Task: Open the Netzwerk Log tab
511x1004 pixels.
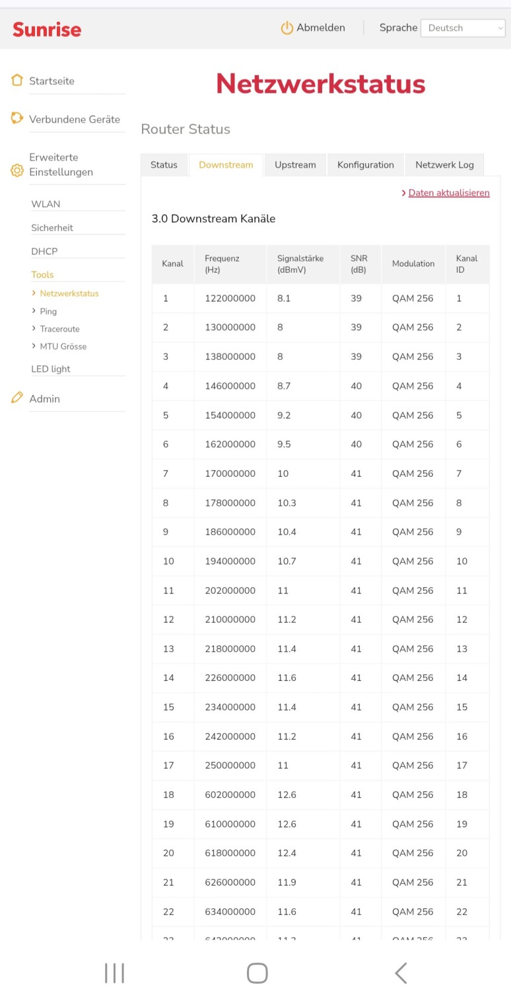Action: click(x=444, y=164)
